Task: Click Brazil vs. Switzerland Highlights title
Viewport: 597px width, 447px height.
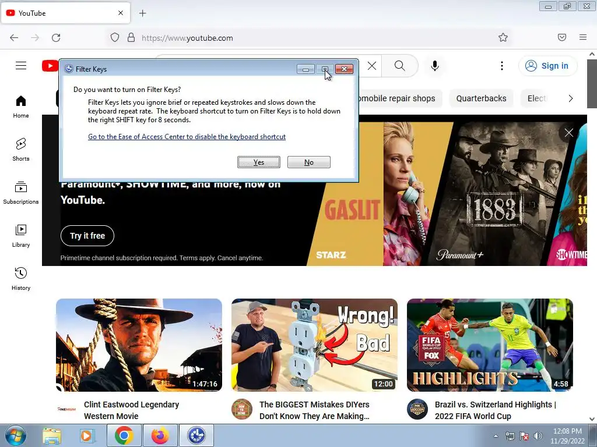Action: 496,410
